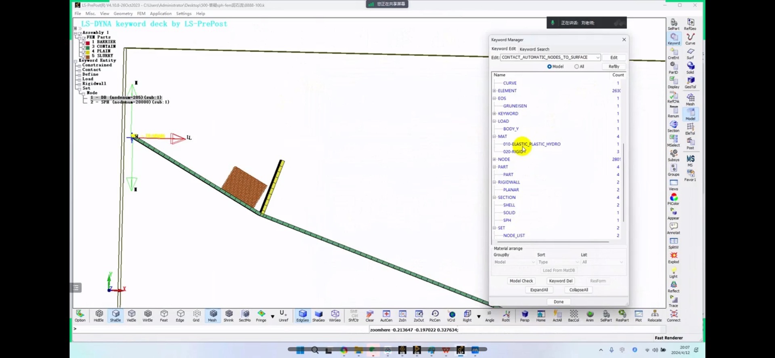Select the CreEnt create entity tool
Viewport: 775px width, 358px height.
tap(674, 53)
